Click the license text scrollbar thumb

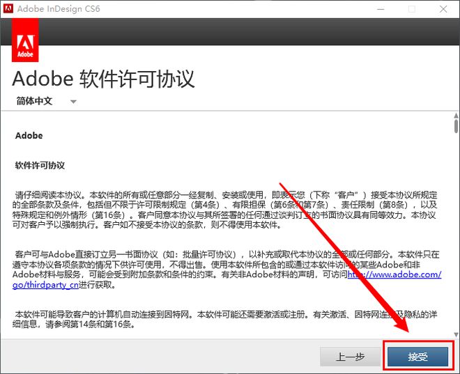click(x=456, y=126)
